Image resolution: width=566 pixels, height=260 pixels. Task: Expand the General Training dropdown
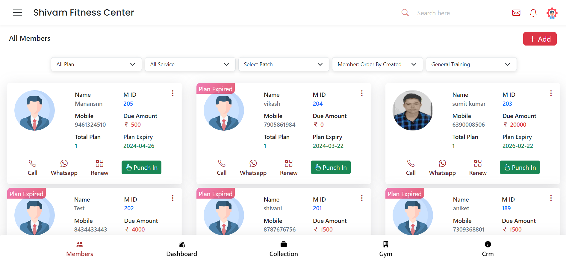tap(471, 64)
